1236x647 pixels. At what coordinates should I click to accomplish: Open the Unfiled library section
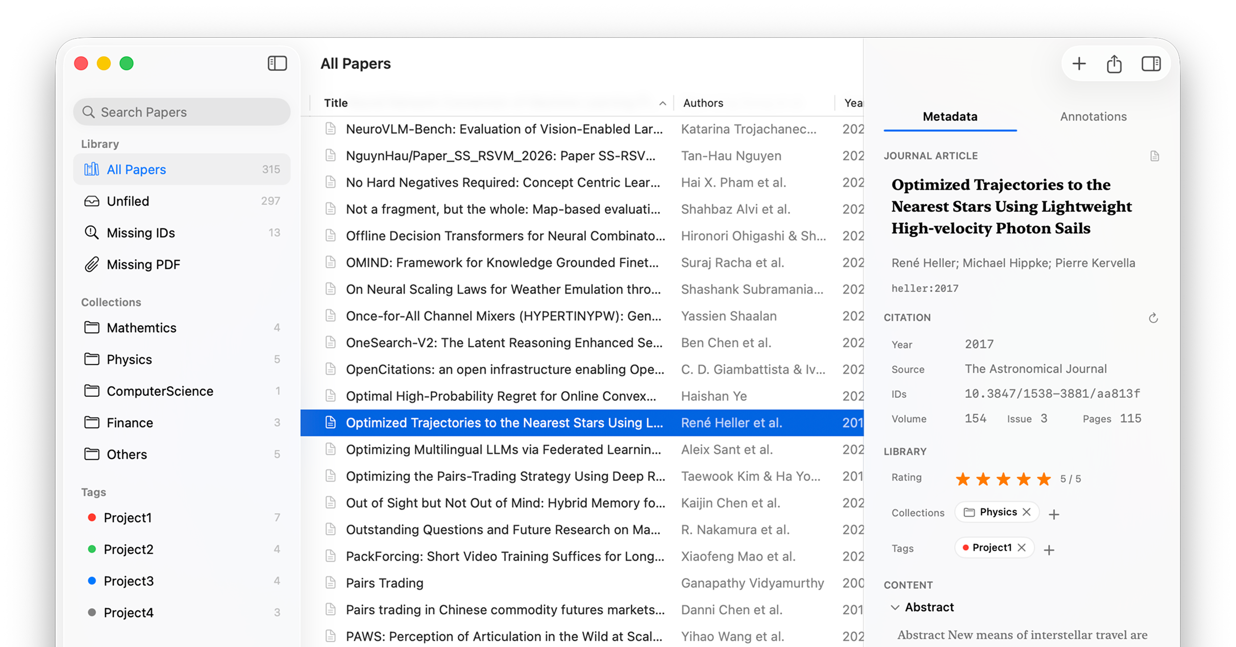182,201
